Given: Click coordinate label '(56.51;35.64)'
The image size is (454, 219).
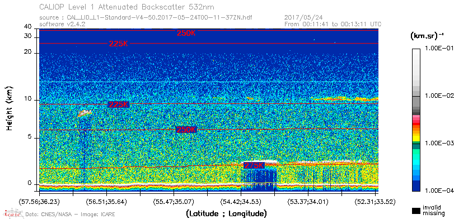Looking at the screenshot, I should (x=107, y=201).
